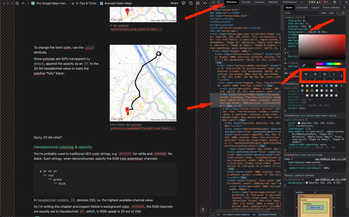Show more DevTools tabs with the chevron
This screenshot has width=349, height=217.
302,2
